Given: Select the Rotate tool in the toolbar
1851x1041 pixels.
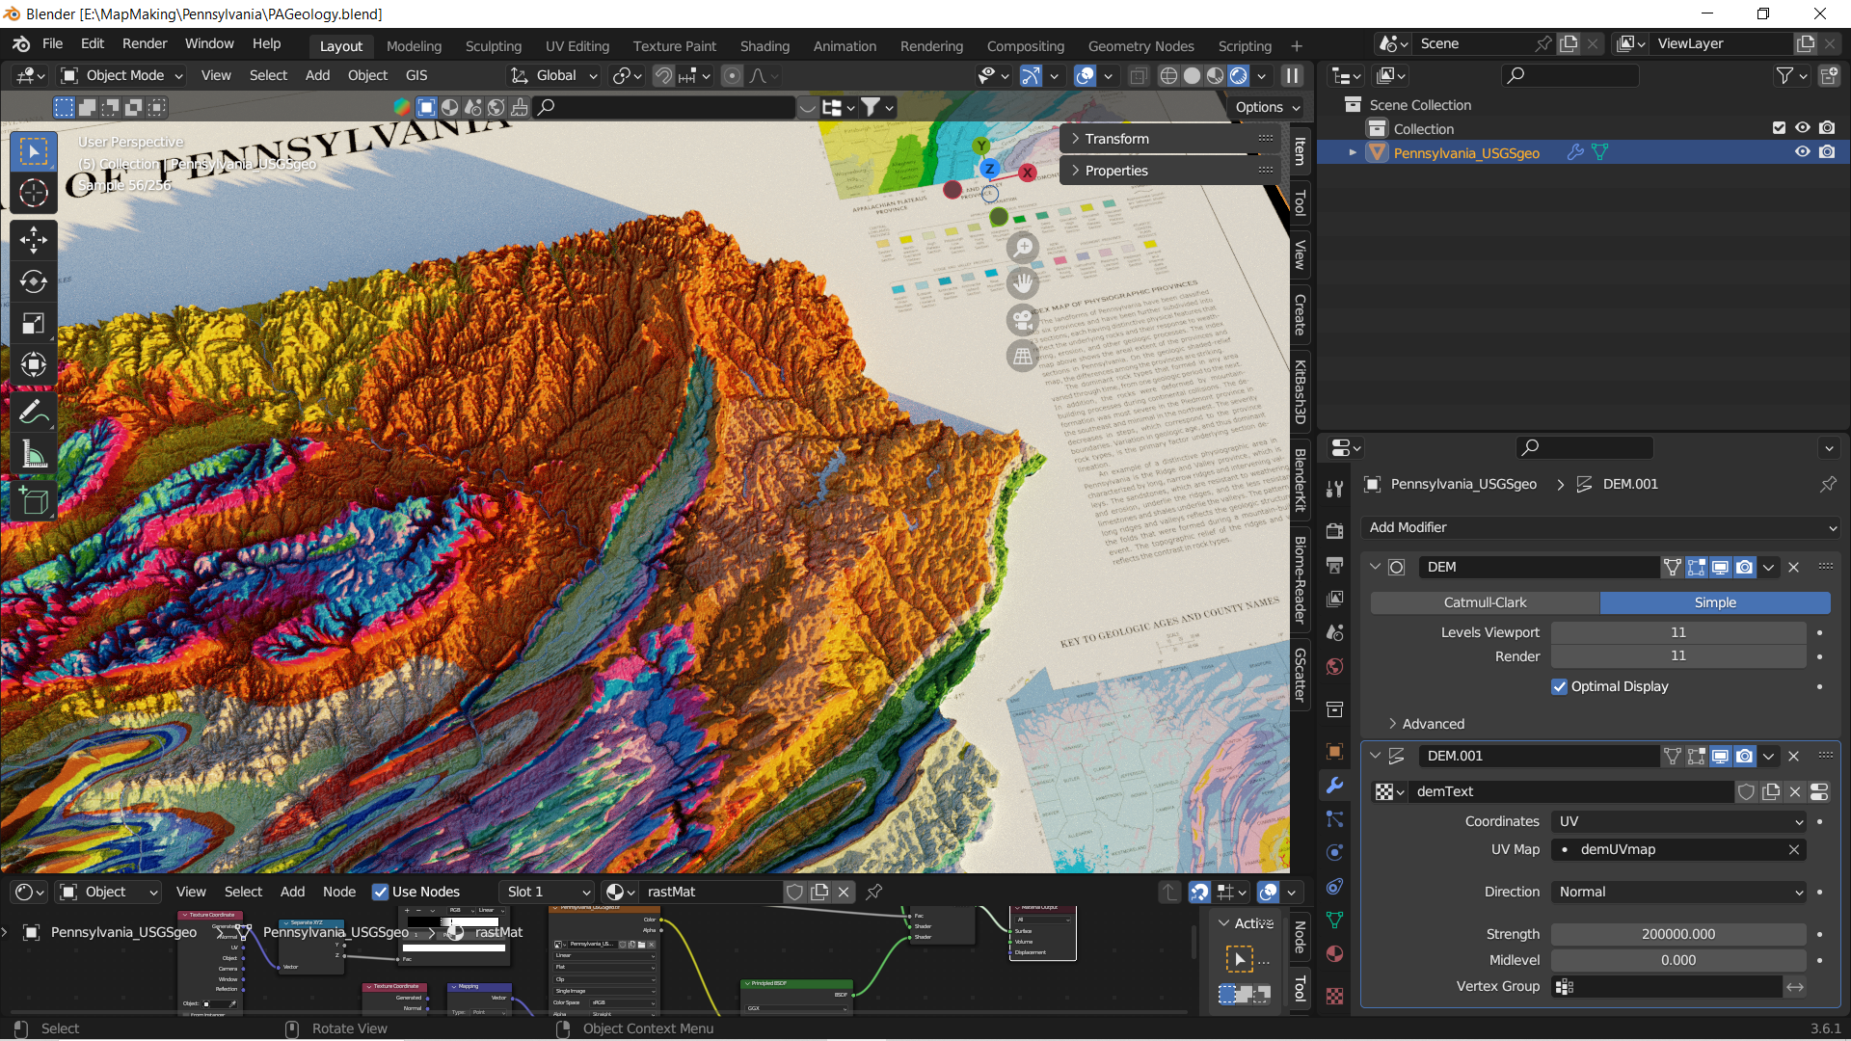Looking at the screenshot, I should 34,281.
